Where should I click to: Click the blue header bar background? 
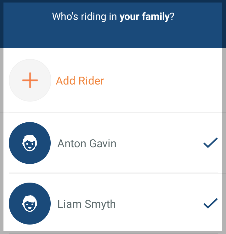pyautogui.click(x=113, y=36)
